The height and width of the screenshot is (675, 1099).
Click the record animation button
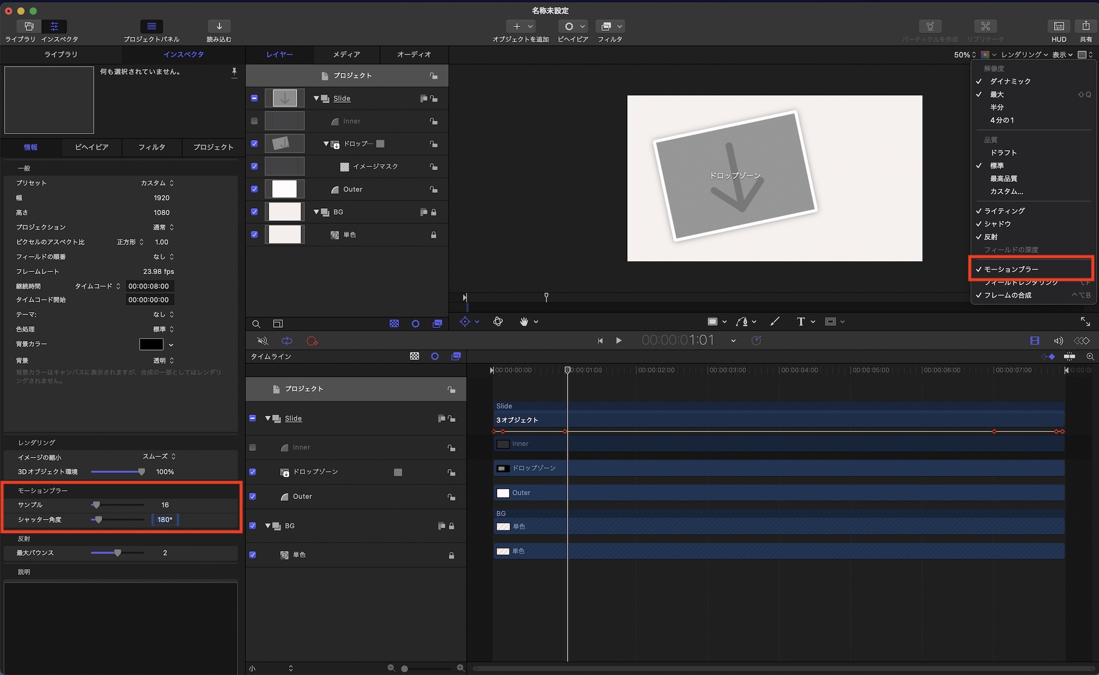click(x=312, y=341)
